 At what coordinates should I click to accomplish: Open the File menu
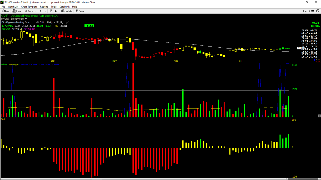pos(3,7)
